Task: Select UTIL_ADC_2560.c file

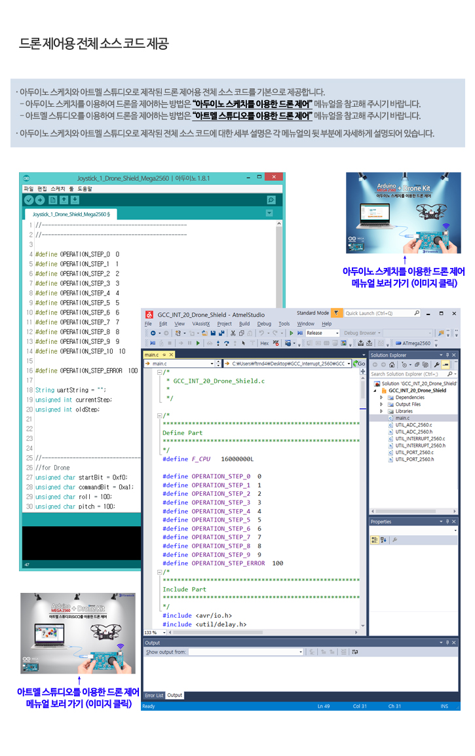Action: click(413, 425)
